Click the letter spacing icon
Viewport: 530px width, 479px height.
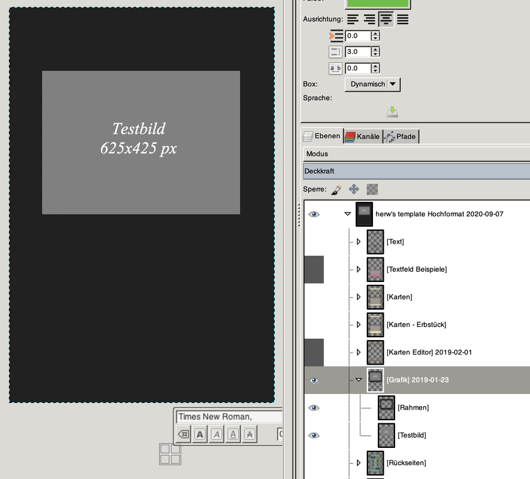point(335,68)
